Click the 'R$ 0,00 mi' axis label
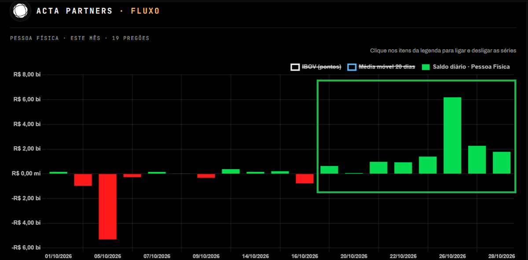 click(26, 173)
